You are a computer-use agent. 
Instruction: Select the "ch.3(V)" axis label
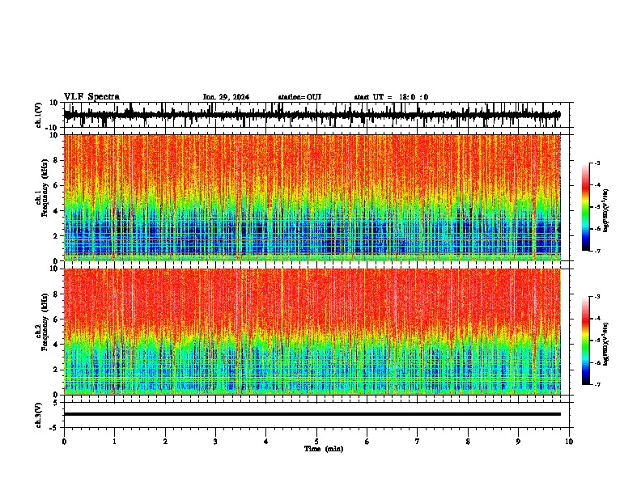coord(38,415)
